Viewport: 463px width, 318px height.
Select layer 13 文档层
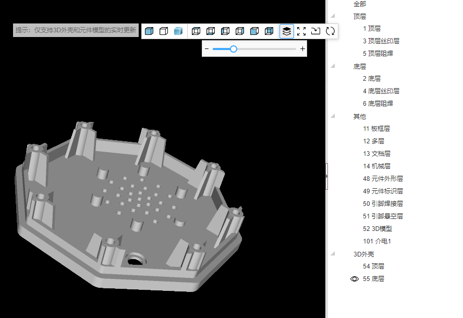[x=376, y=154]
